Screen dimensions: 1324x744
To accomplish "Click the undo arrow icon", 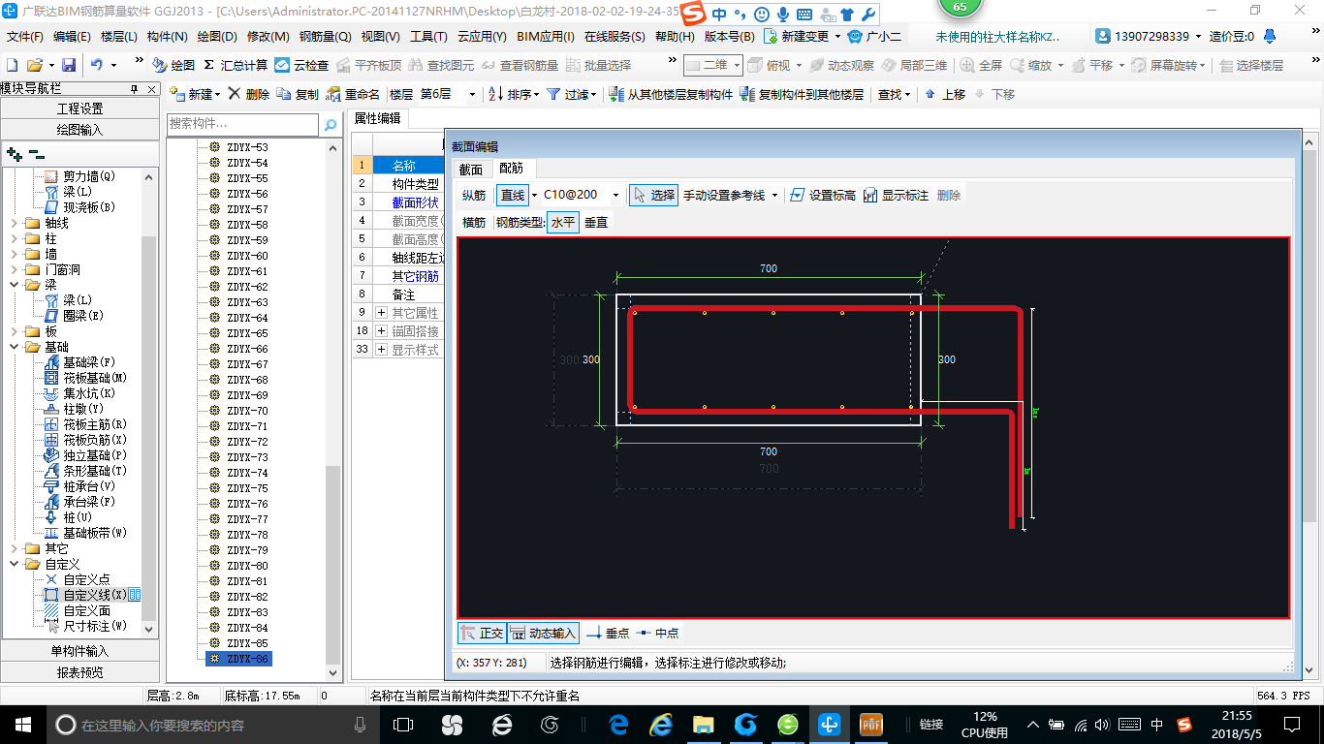I will point(97,65).
